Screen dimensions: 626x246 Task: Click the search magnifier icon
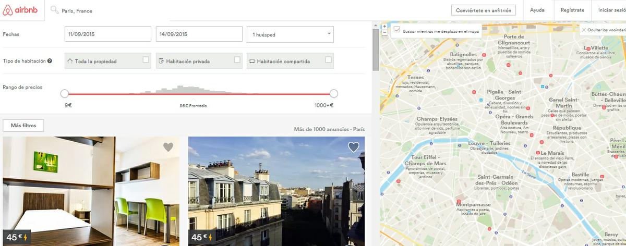[54, 10]
